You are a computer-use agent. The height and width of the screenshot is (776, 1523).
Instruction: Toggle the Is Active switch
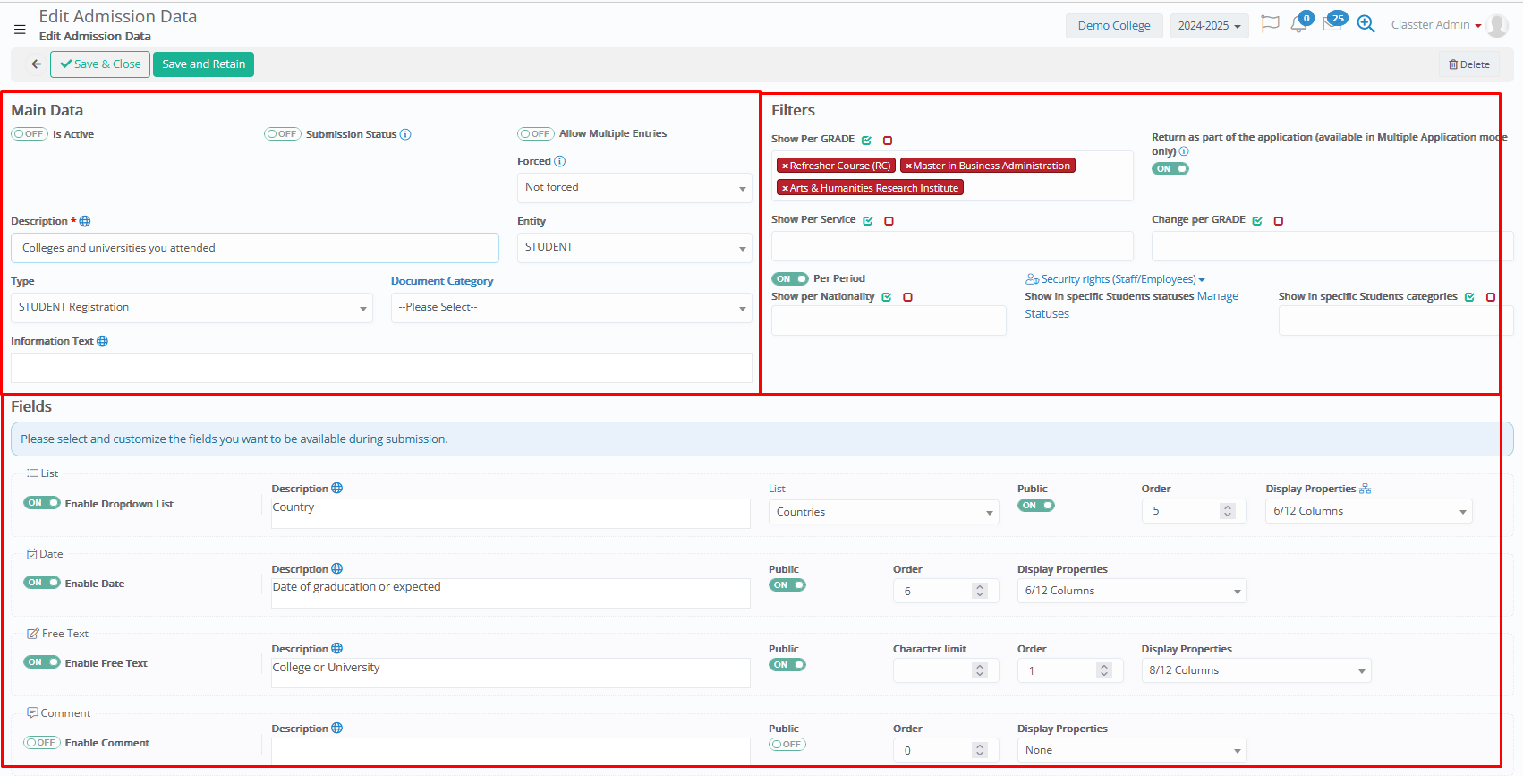(x=30, y=134)
